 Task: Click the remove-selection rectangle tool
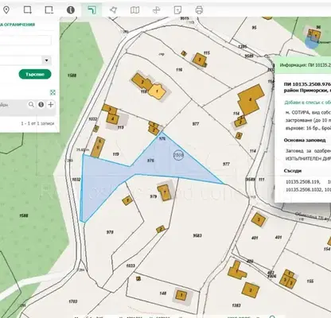tap(49, 10)
